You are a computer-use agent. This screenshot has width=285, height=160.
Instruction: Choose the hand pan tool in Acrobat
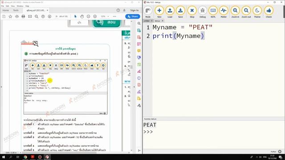[x=82, y=16]
